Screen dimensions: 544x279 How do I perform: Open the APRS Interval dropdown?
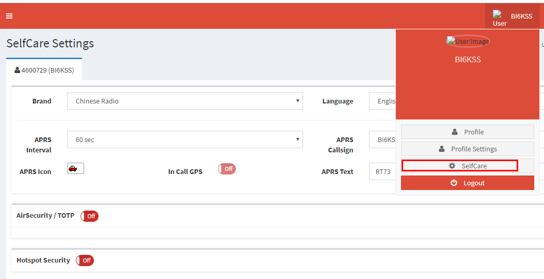185,139
